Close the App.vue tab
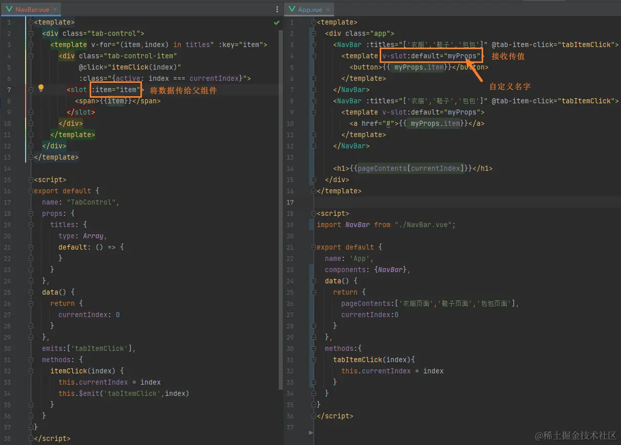The height and width of the screenshot is (445, 621). click(327, 10)
